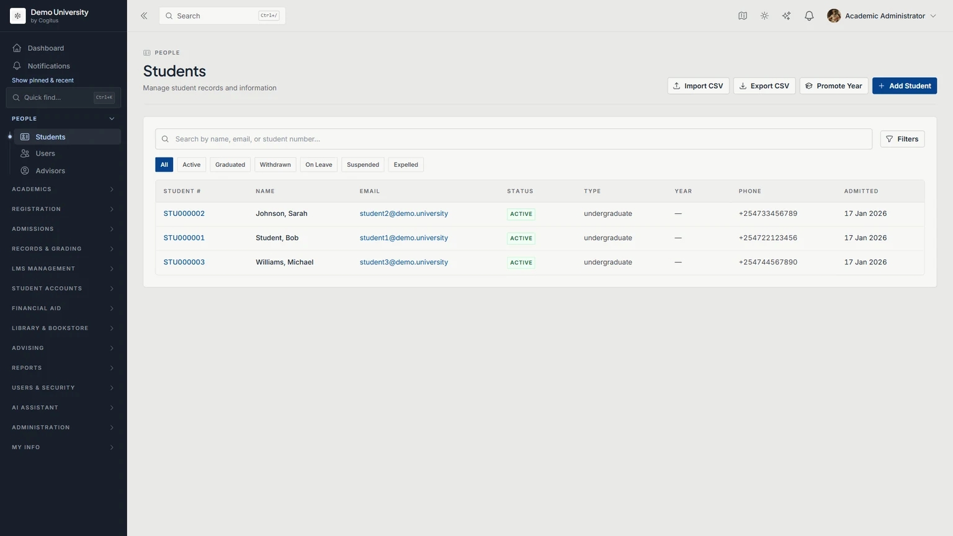
Task: Click the Add Student button
Action: [905, 86]
